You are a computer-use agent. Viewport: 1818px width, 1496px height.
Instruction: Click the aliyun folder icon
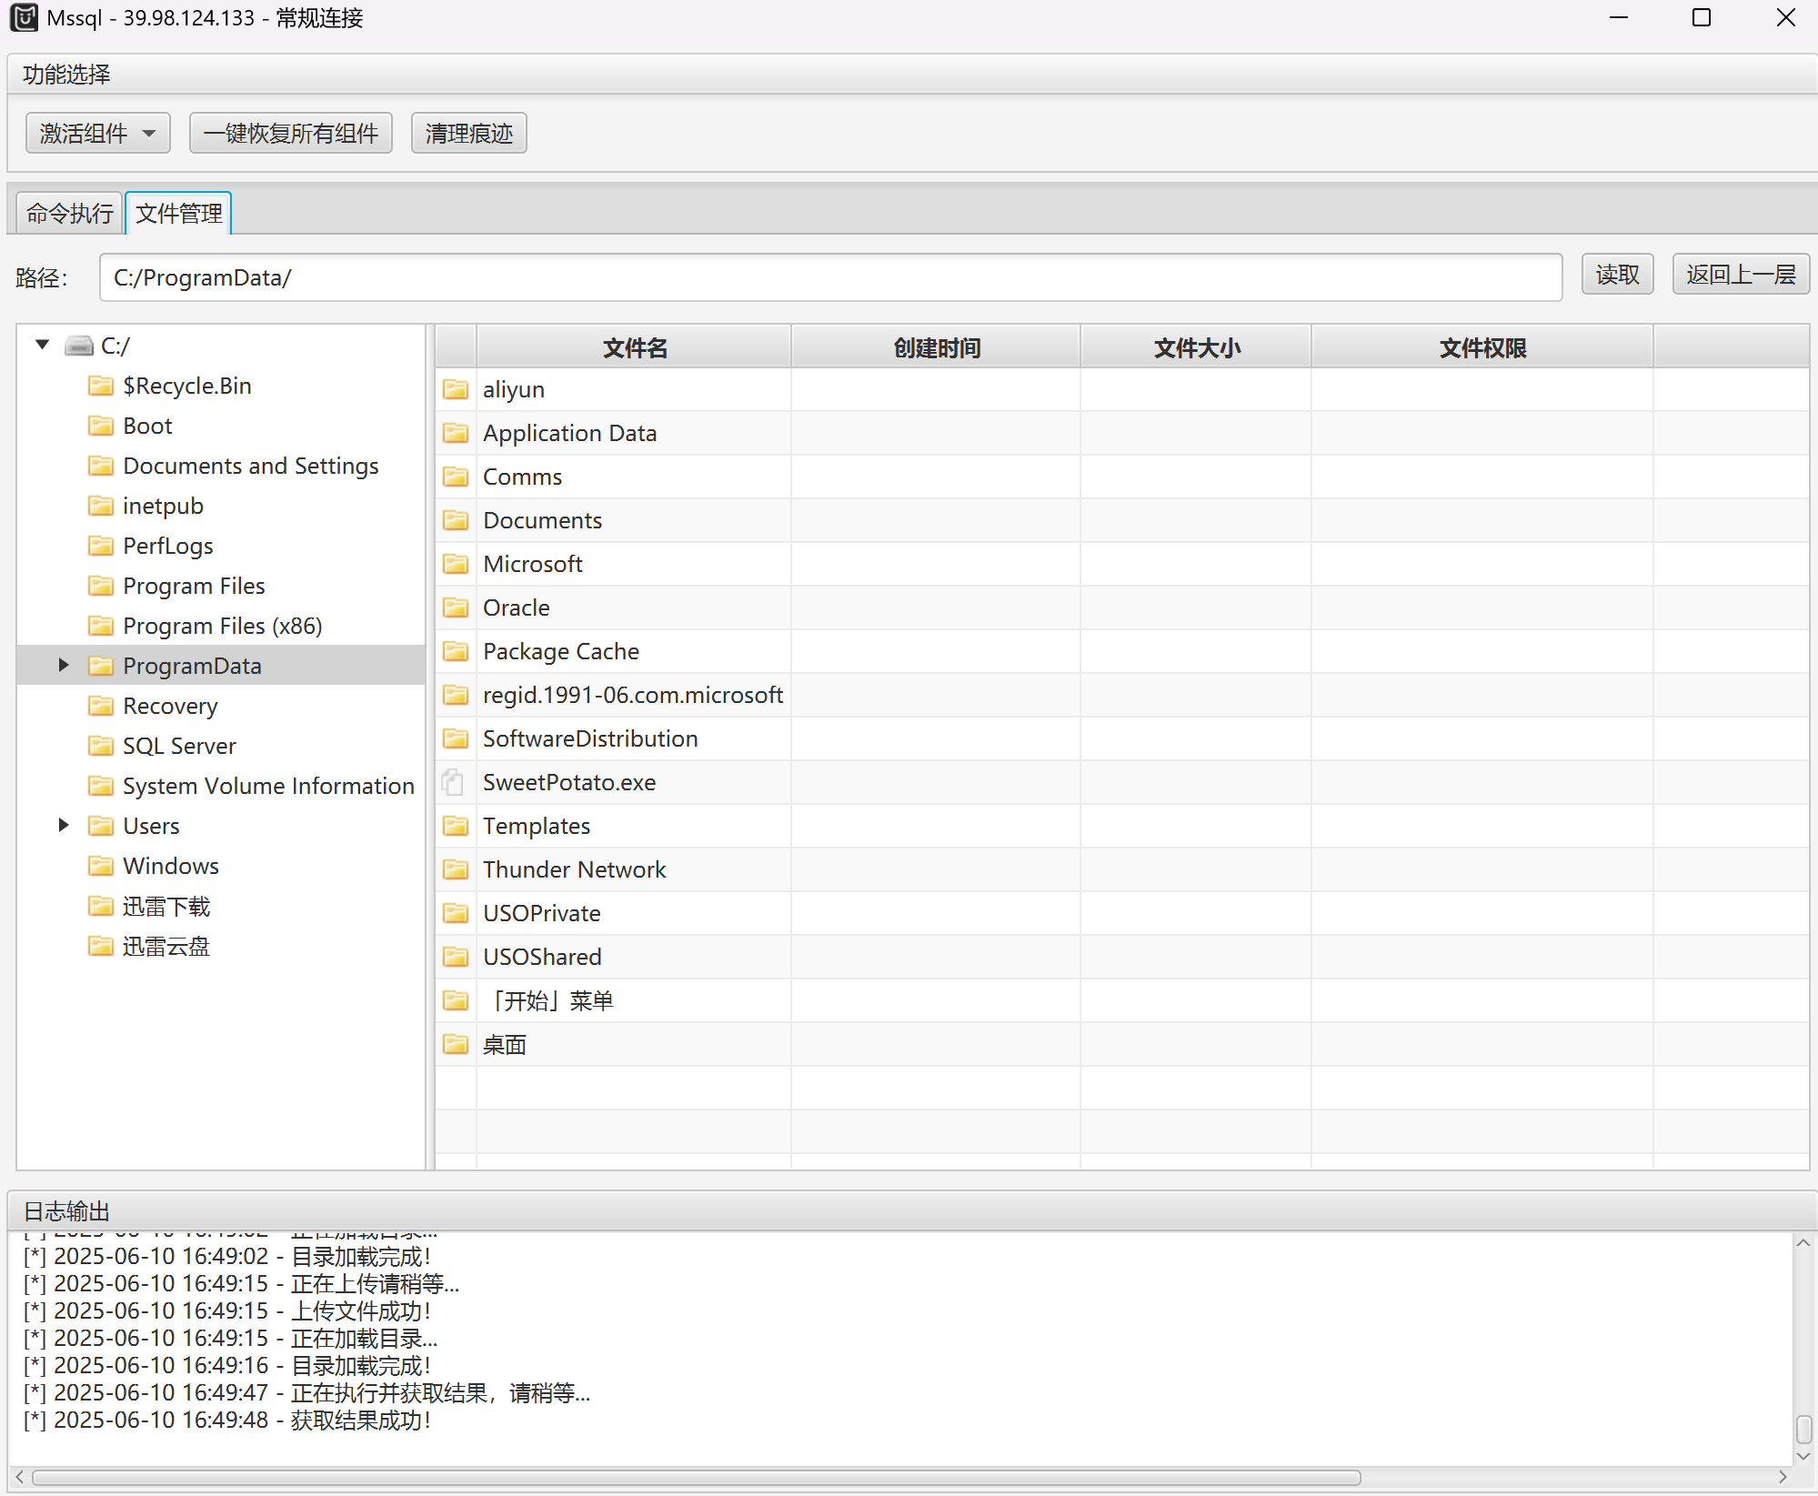[456, 389]
